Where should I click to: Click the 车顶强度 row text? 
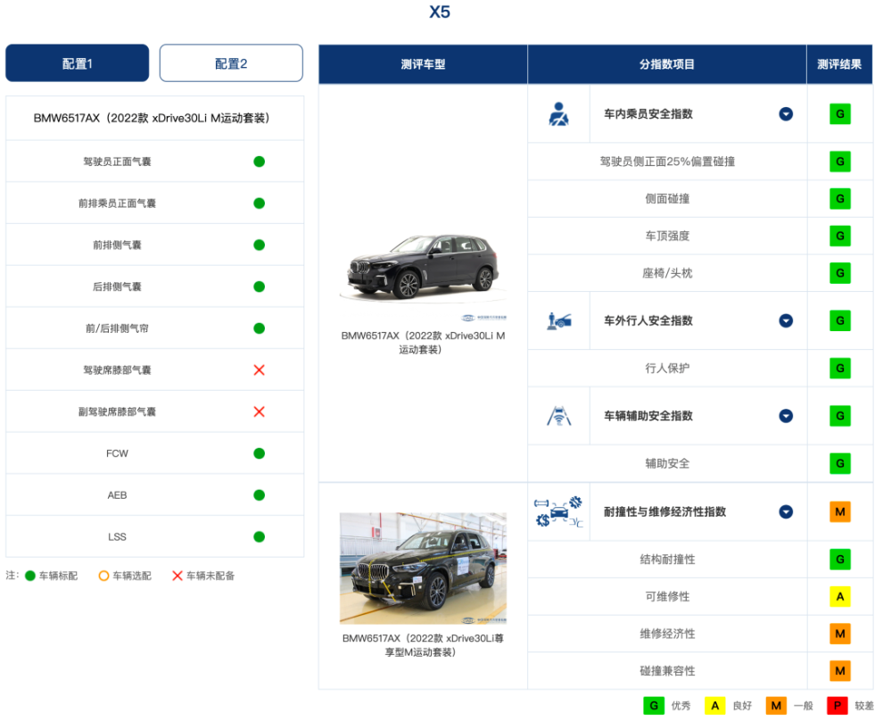tap(667, 236)
